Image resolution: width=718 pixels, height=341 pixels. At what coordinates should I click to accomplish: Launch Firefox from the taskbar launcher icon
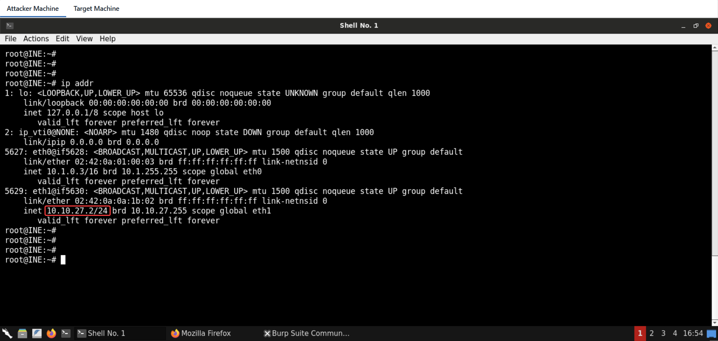pos(51,333)
